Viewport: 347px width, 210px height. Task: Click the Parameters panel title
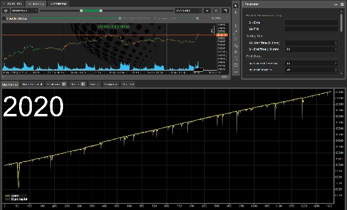[252, 4]
